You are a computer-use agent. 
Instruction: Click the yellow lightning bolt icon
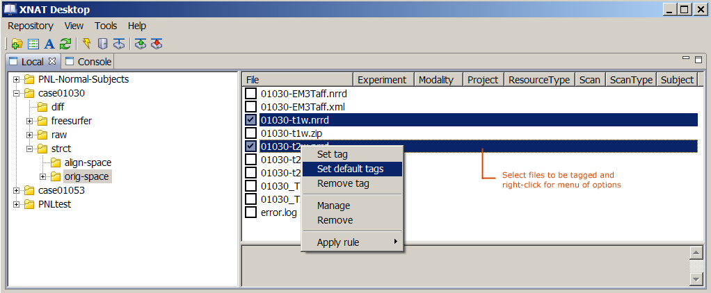pyautogui.click(x=86, y=44)
